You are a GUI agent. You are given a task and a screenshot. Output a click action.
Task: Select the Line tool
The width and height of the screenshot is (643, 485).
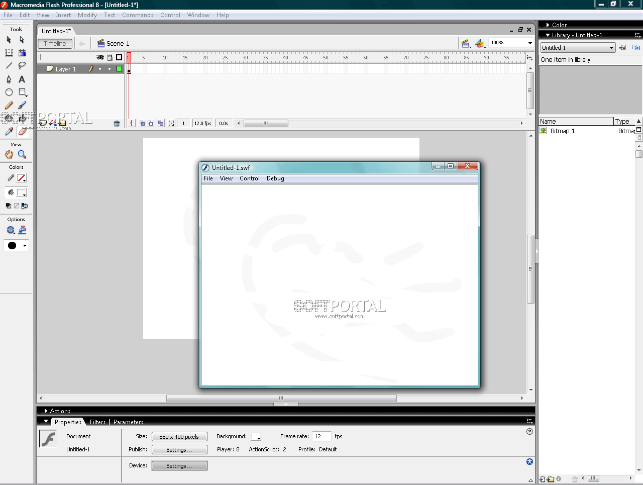pyautogui.click(x=9, y=66)
